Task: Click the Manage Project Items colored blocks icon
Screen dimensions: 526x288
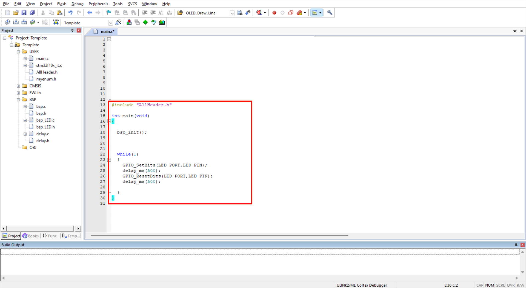Action: click(129, 22)
